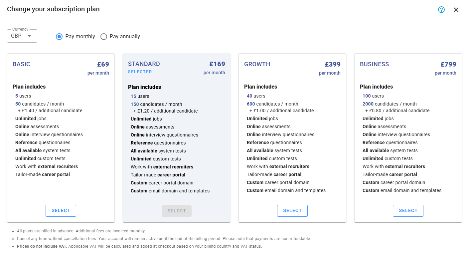The image size is (468, 255).
Task: Click the SELECTED label on Standard plan
Action: [x=140, y=72]
